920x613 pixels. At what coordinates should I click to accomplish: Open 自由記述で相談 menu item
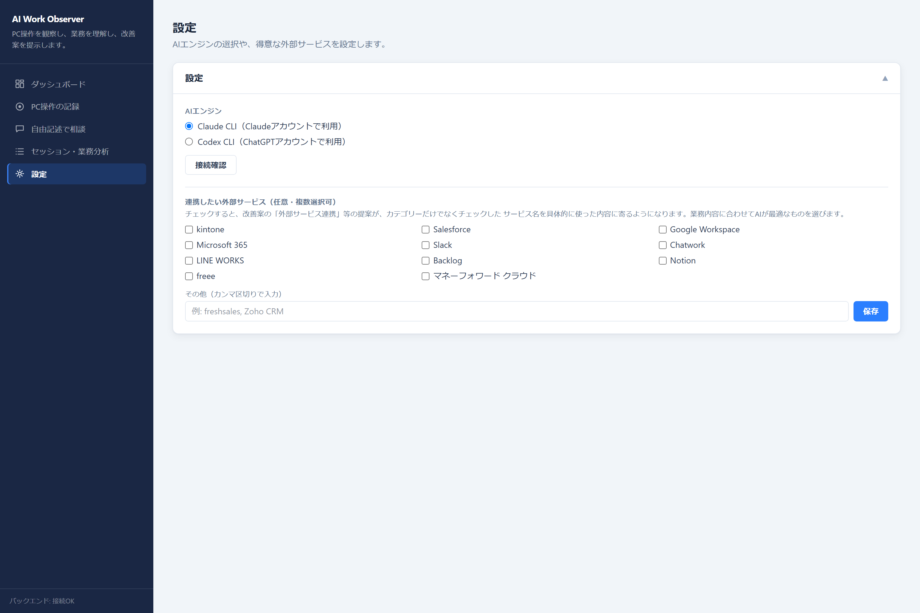click(77, 129)
